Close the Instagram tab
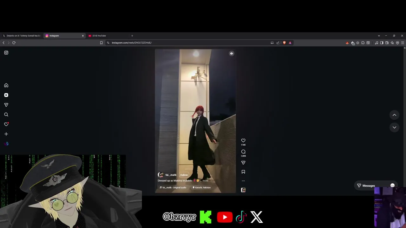The height and width of the screenshot is (228, 406). [x=83, y=36]
